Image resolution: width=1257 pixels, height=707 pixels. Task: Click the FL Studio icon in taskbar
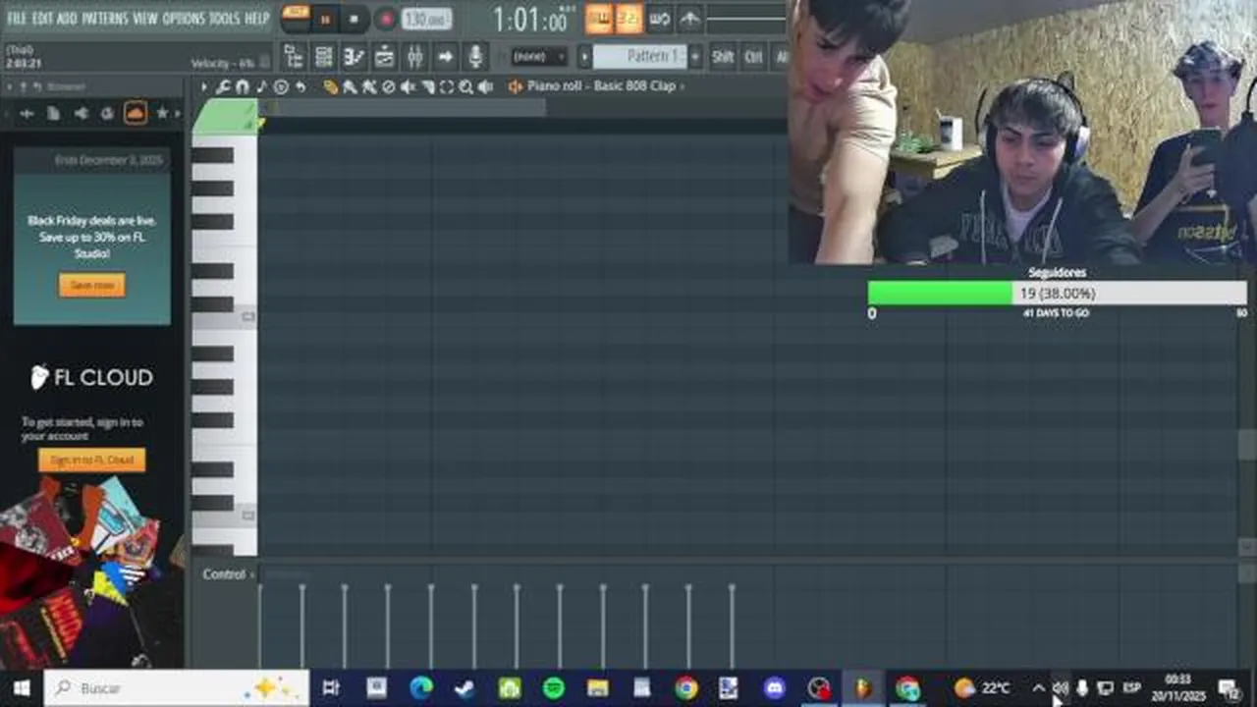point(863,688)
